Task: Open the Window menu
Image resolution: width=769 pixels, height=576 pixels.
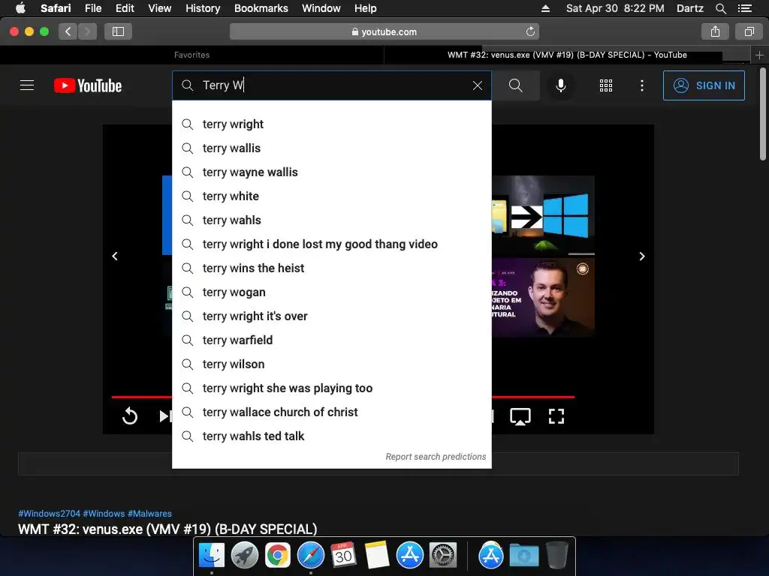Action: [321, 8]
